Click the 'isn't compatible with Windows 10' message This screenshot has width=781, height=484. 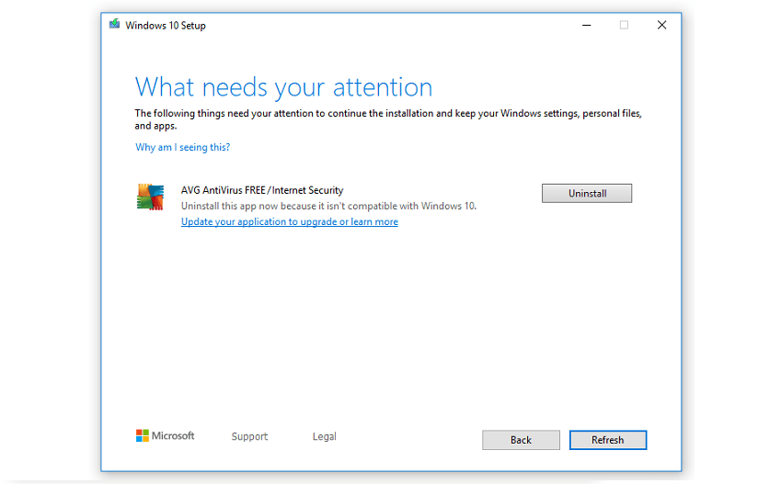[x=328, y=206]
